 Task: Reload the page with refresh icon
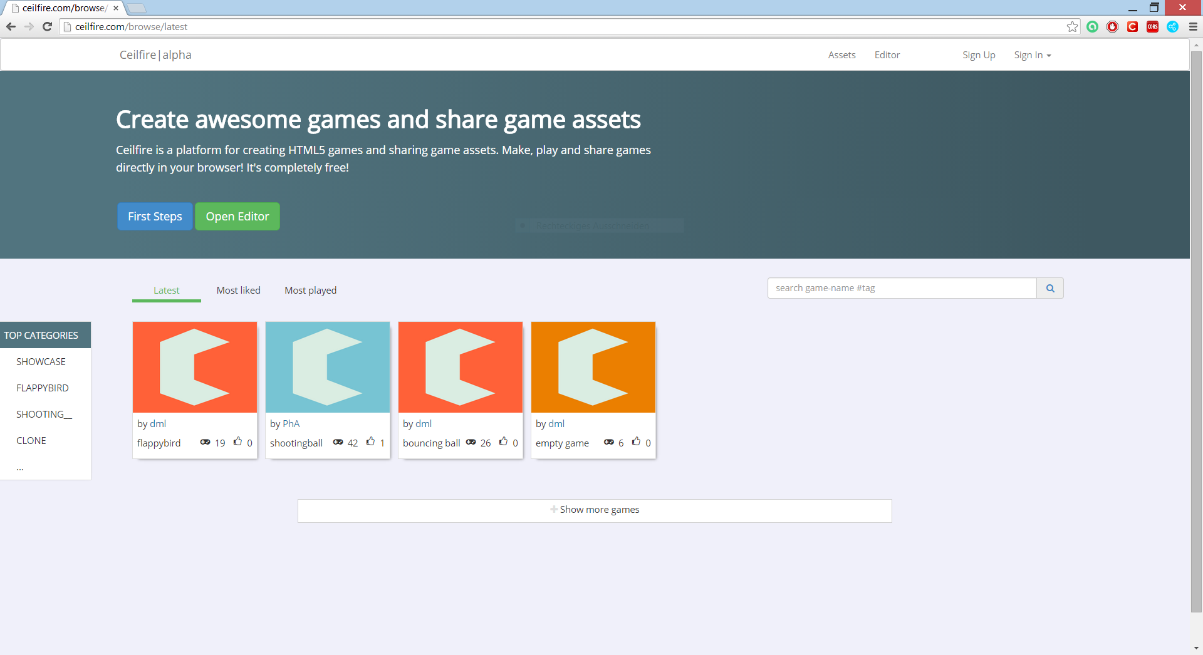(47, 27)
